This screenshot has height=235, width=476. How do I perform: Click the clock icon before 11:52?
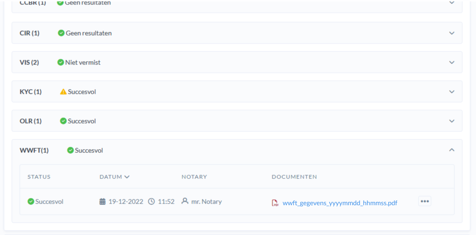[x=151, y=201]
